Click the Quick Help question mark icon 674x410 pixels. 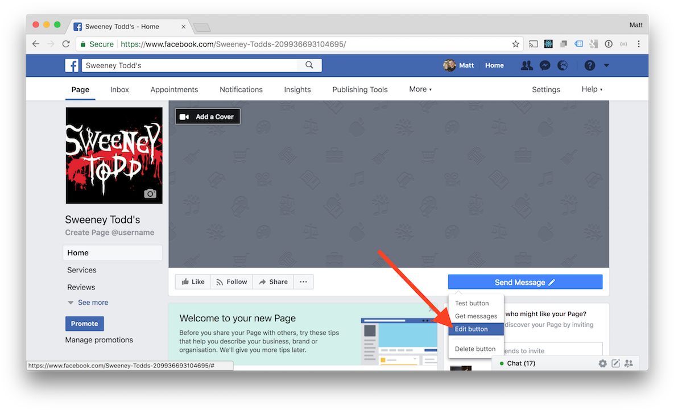(590, 65)
